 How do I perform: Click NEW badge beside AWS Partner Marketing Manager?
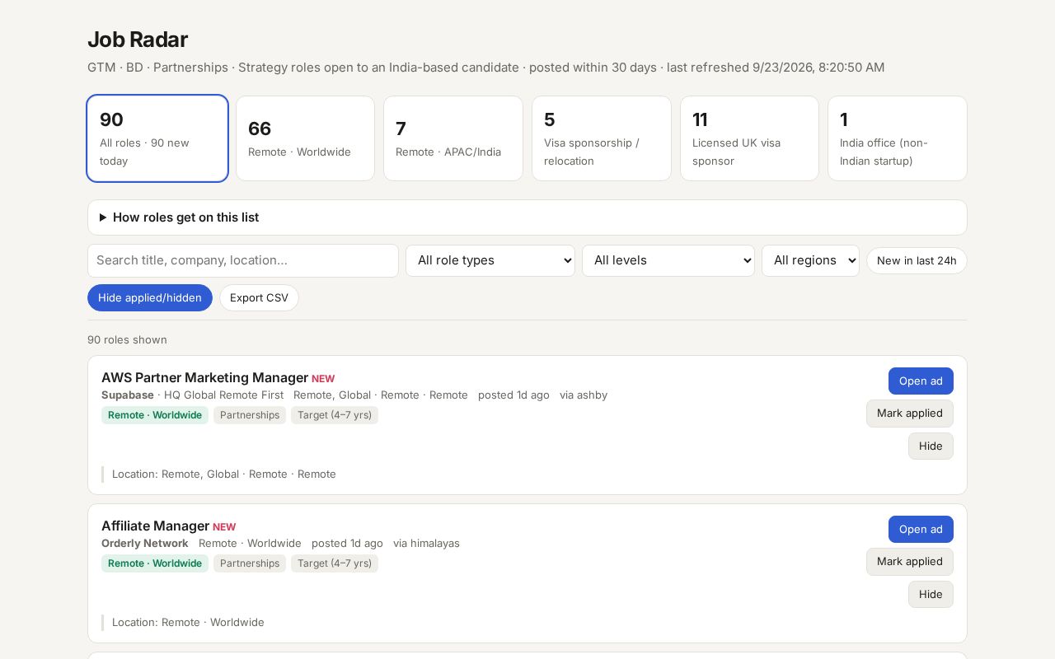tap(323, 379)
